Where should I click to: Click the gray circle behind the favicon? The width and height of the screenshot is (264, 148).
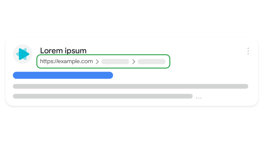click(23, 54)
